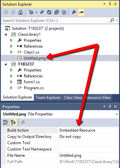The height and width of the screenshot is (168, 120).
Task: Select the Class1.cs file
Action: pyautogui.click(x=31, y=52)
